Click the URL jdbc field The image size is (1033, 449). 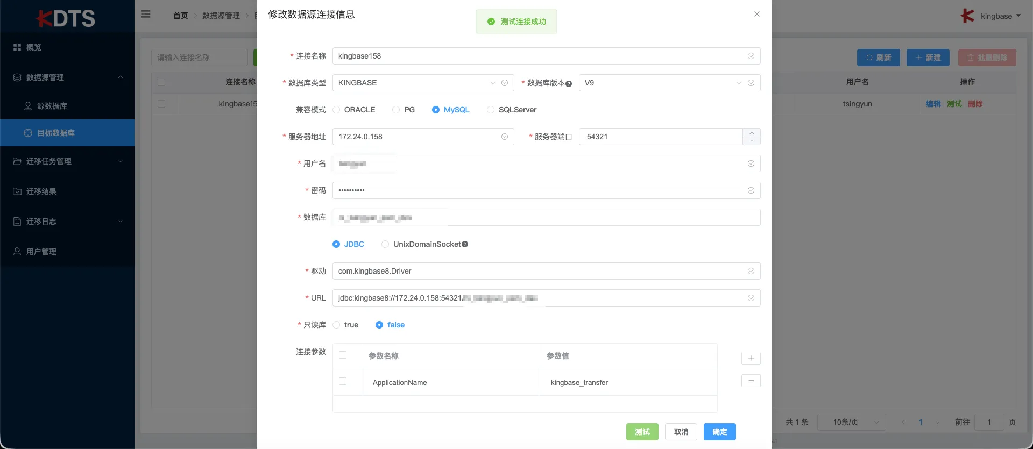pyautogui.click(x=546, y=298)
